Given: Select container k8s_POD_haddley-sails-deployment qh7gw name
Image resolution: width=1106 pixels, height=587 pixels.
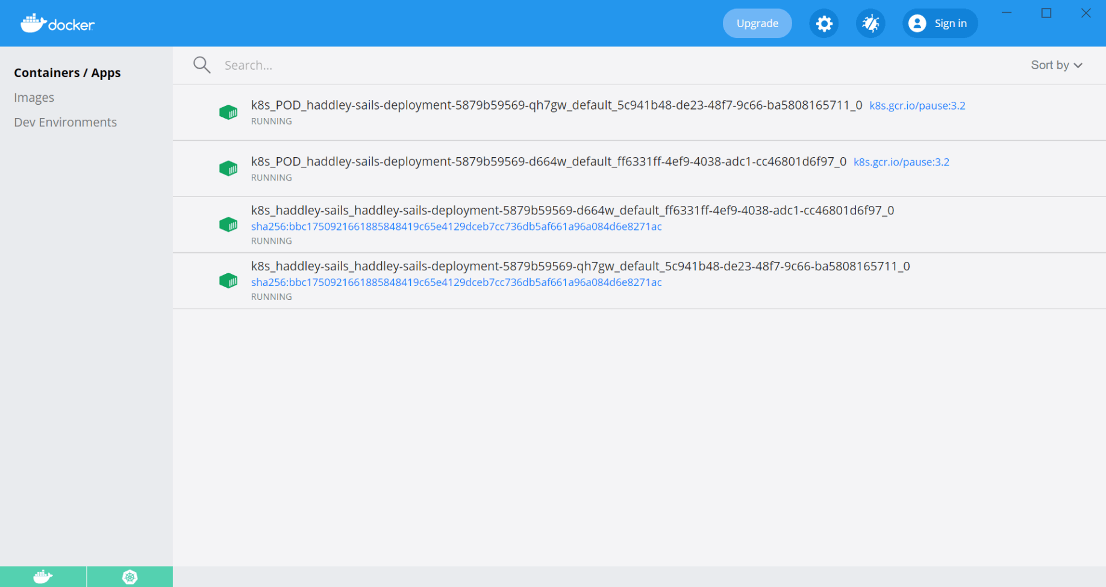Looking at the screenshot, I should [x=557, y=105].
